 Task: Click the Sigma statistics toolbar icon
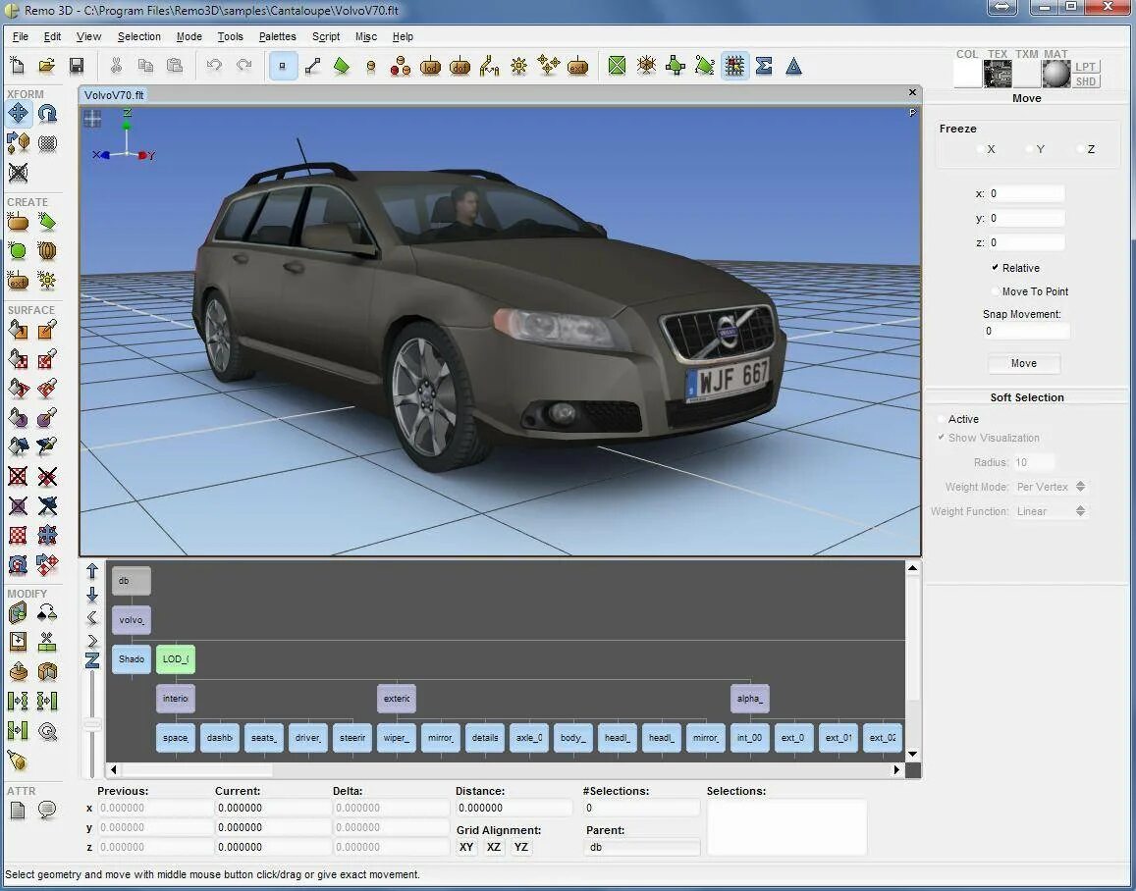(x=764, y=66)
